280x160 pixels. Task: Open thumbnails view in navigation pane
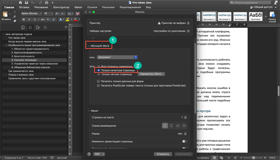coord(23,27)
